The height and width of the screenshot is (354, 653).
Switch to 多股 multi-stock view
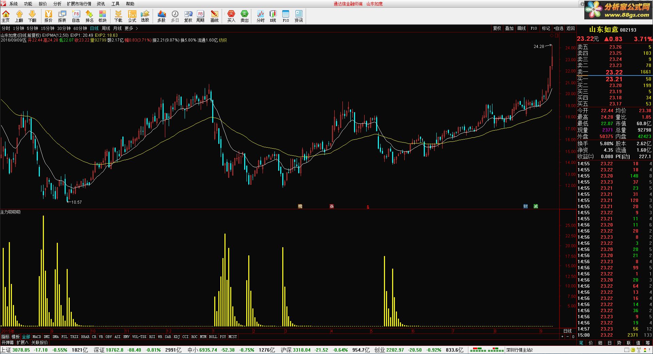162,16
